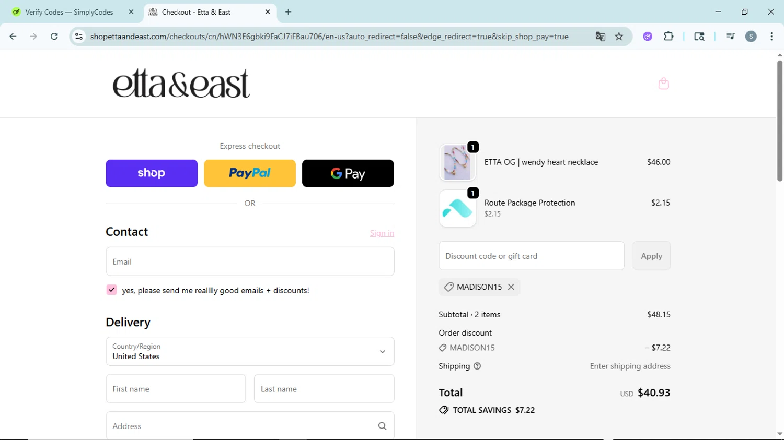This screenshot has width=784, height=440.
Task: Open the media controls icon
Action: [x=730, y=36]
